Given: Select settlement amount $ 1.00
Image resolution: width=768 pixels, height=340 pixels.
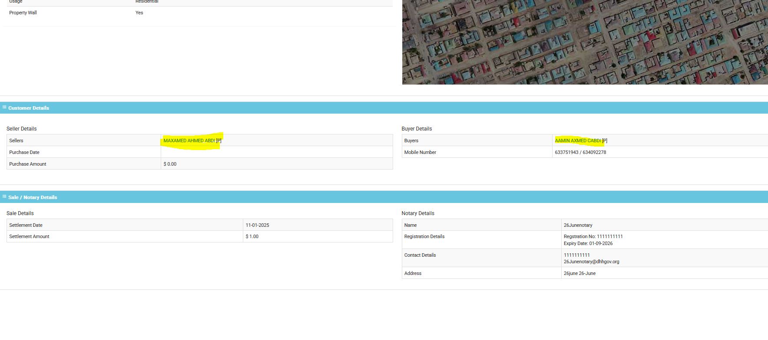Looking at the screenshot, I should click(252, 236).
